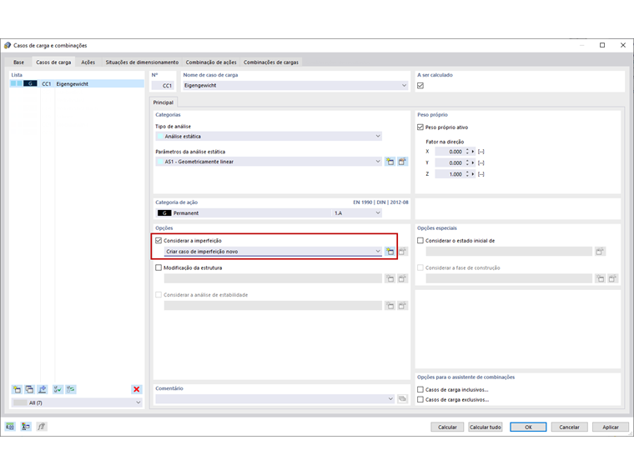Edit stability analysis settings icon
634x475 pixels.
point(402,305)
